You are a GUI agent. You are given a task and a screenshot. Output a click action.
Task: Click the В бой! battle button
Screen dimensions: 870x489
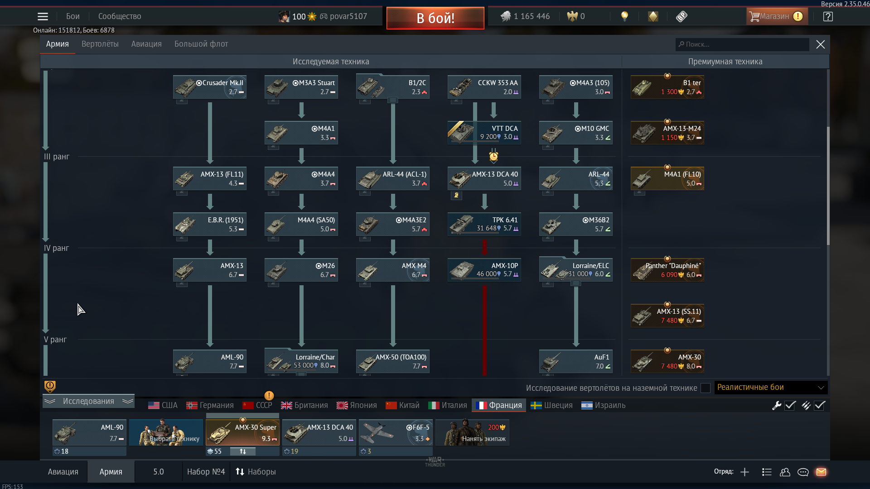pyautogui.click(x=435, y=18)
